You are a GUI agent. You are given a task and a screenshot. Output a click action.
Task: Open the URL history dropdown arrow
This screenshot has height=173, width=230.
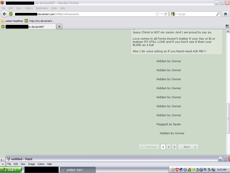[162, 14]
